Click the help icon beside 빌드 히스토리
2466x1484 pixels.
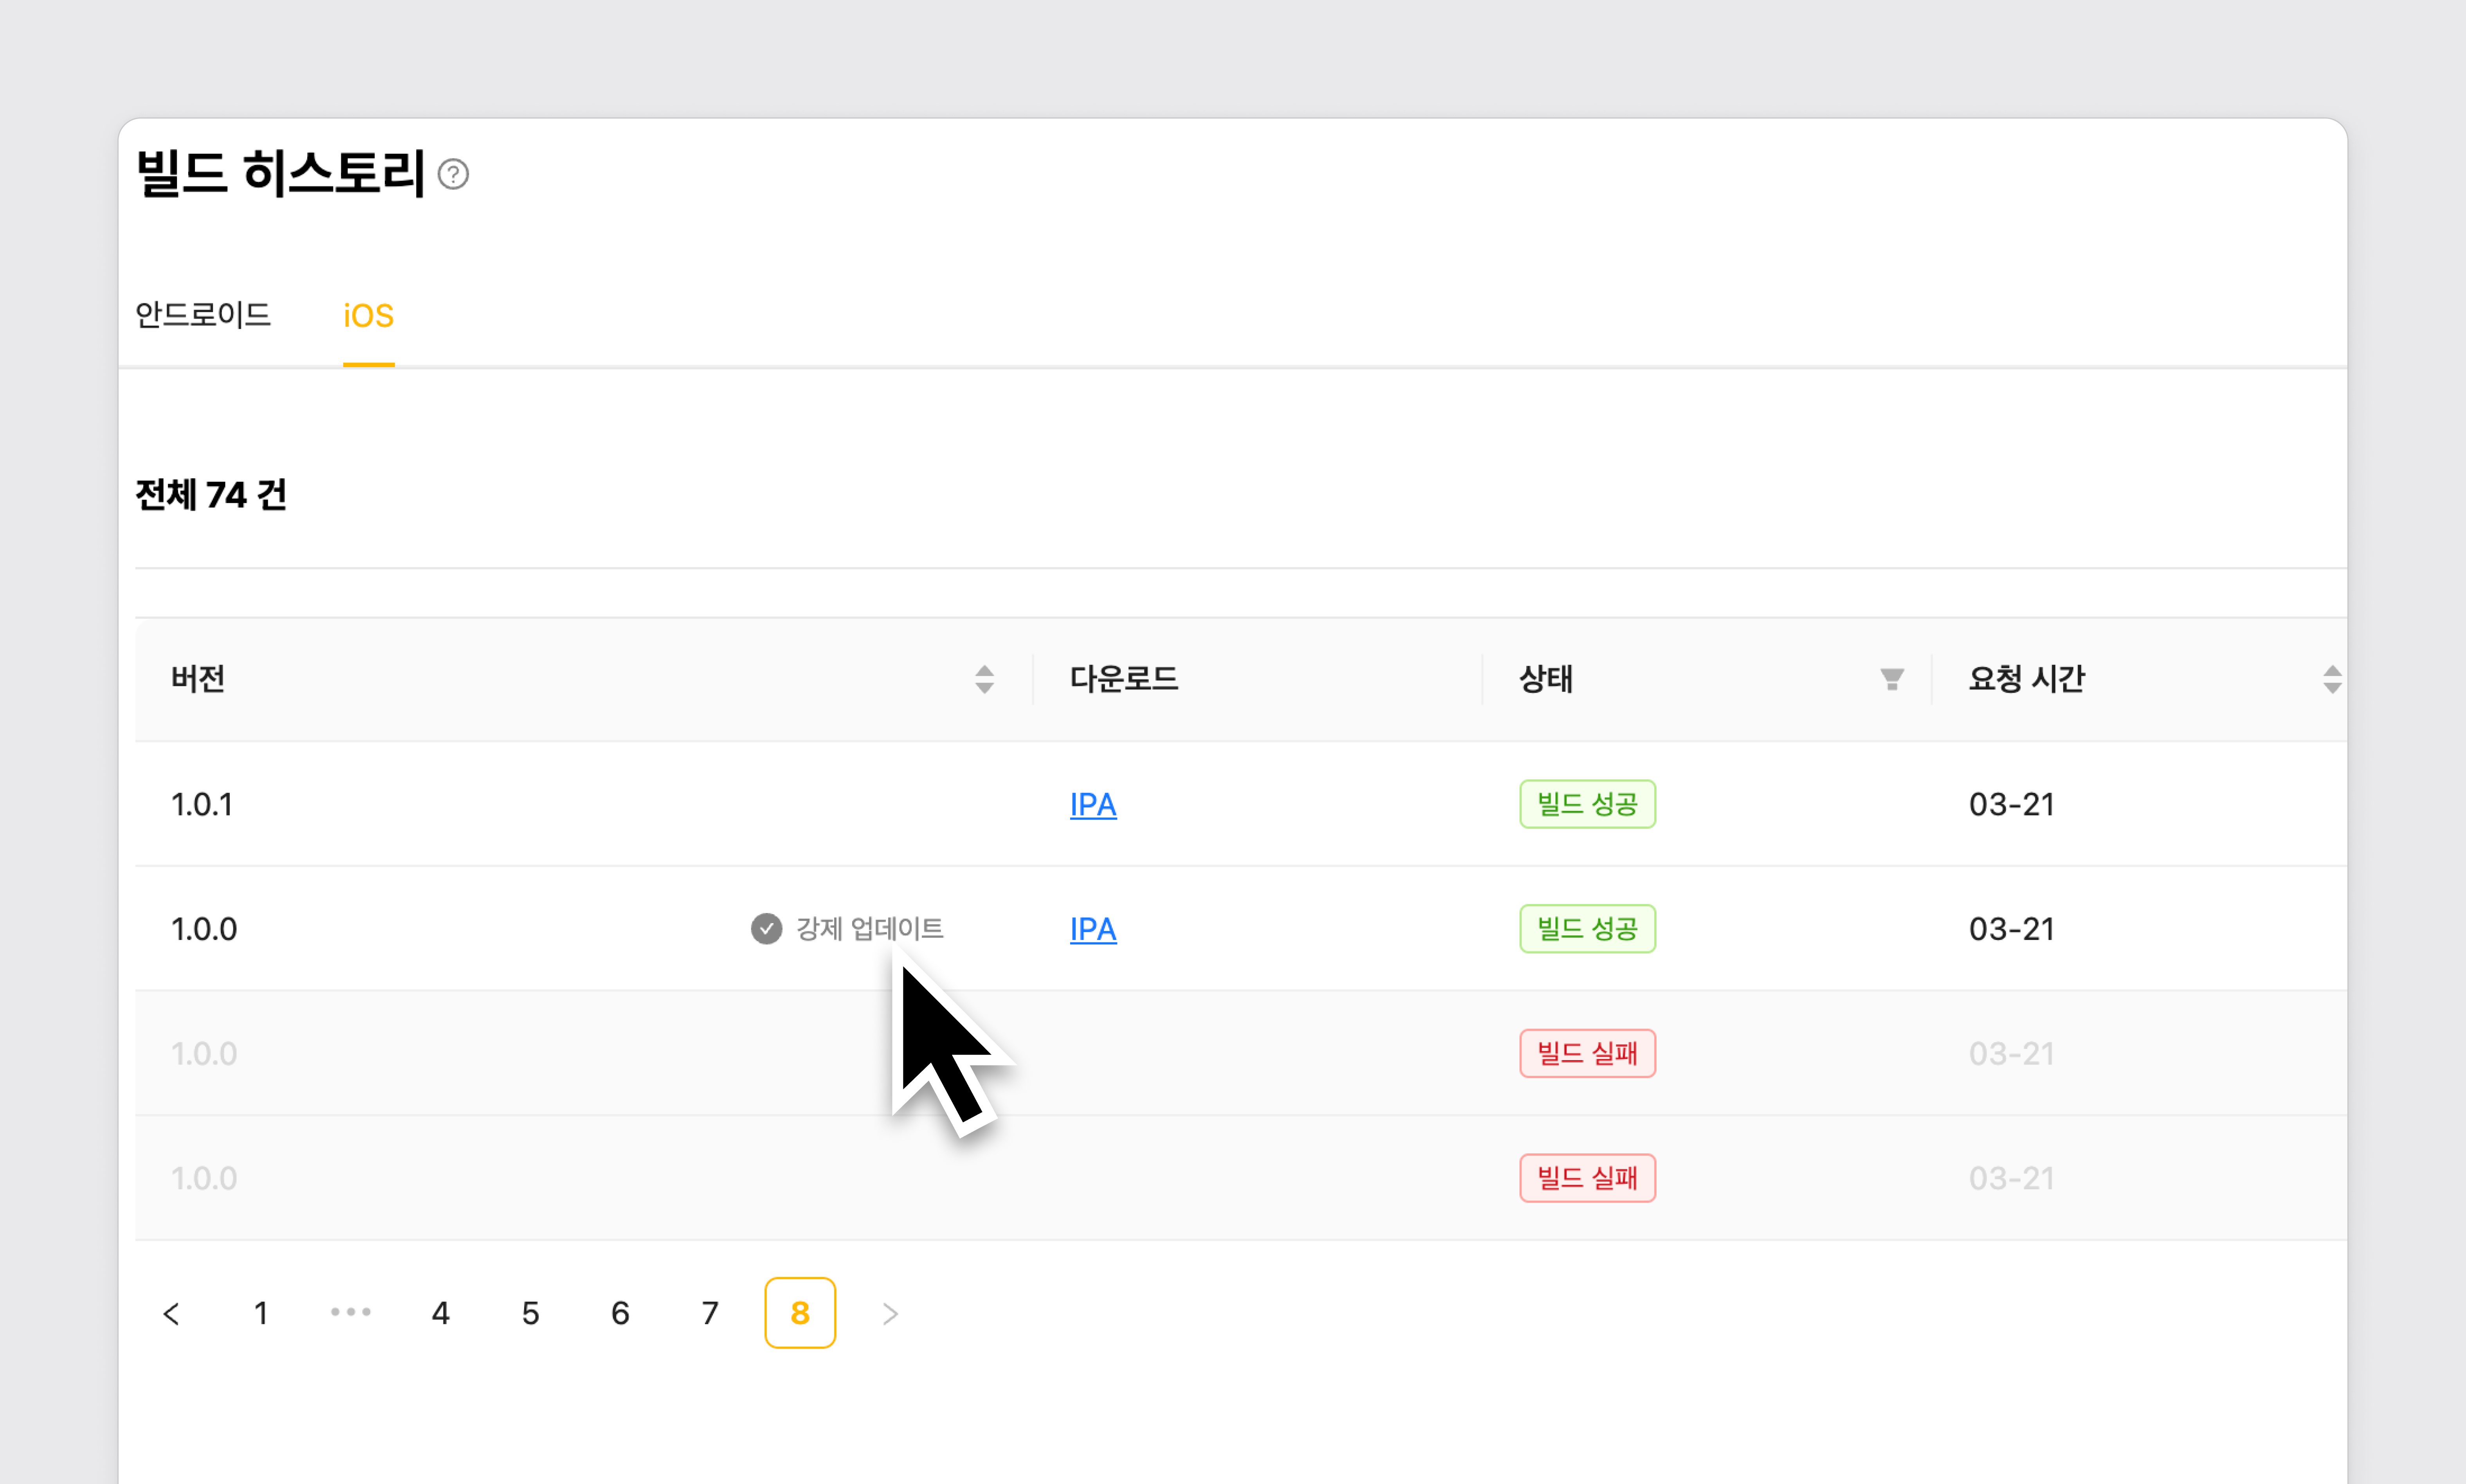(x=453, y=174)
